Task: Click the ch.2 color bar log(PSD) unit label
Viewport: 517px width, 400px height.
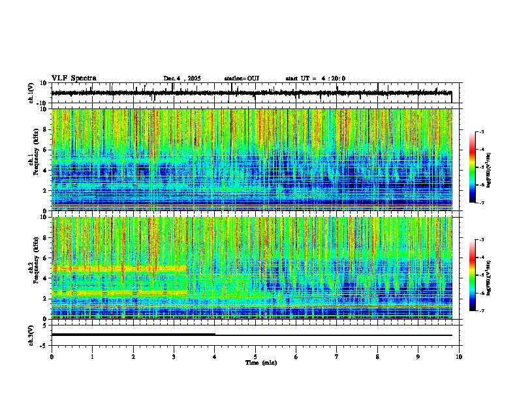Action: [x=489, y=278]
